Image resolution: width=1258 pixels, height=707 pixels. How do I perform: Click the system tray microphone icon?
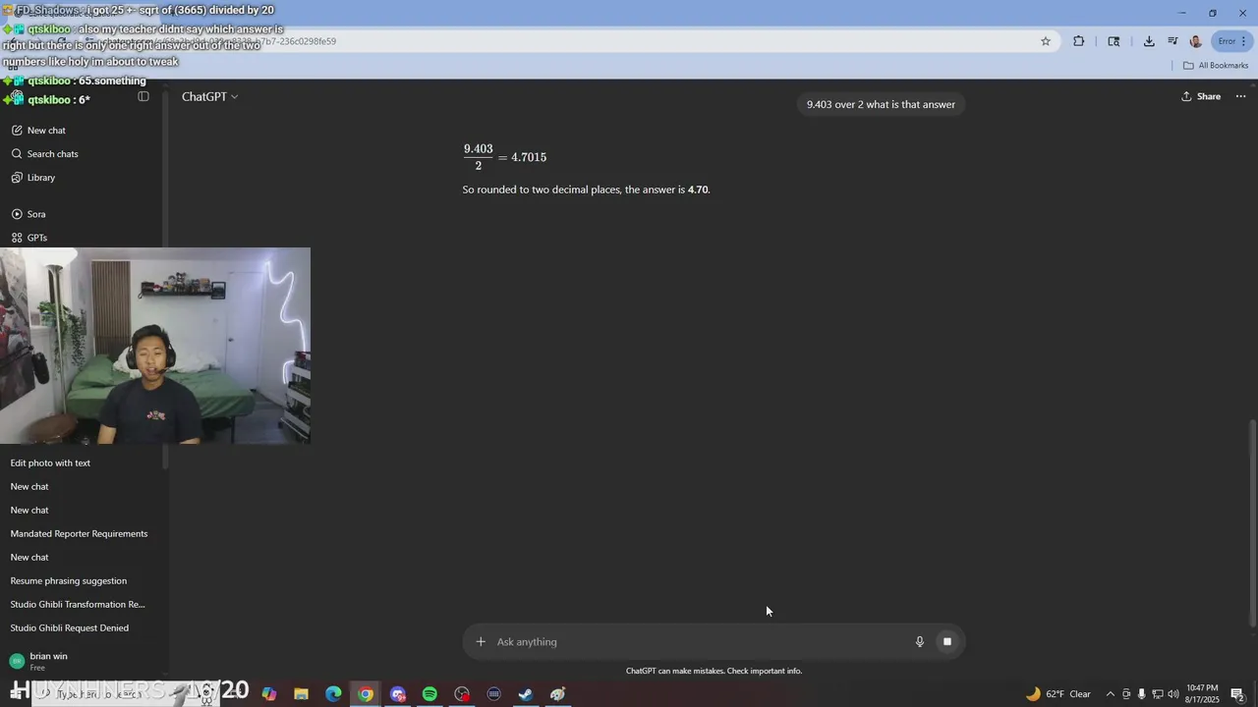pos(1141,694)
